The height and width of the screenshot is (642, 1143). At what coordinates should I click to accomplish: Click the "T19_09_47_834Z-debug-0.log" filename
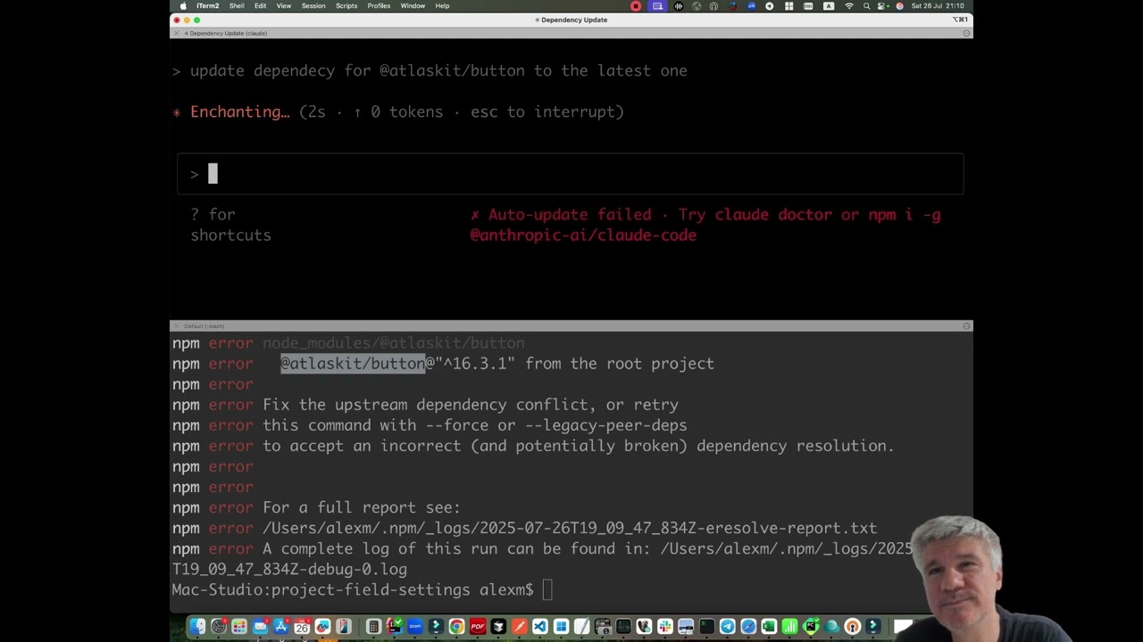pos(289,569)
